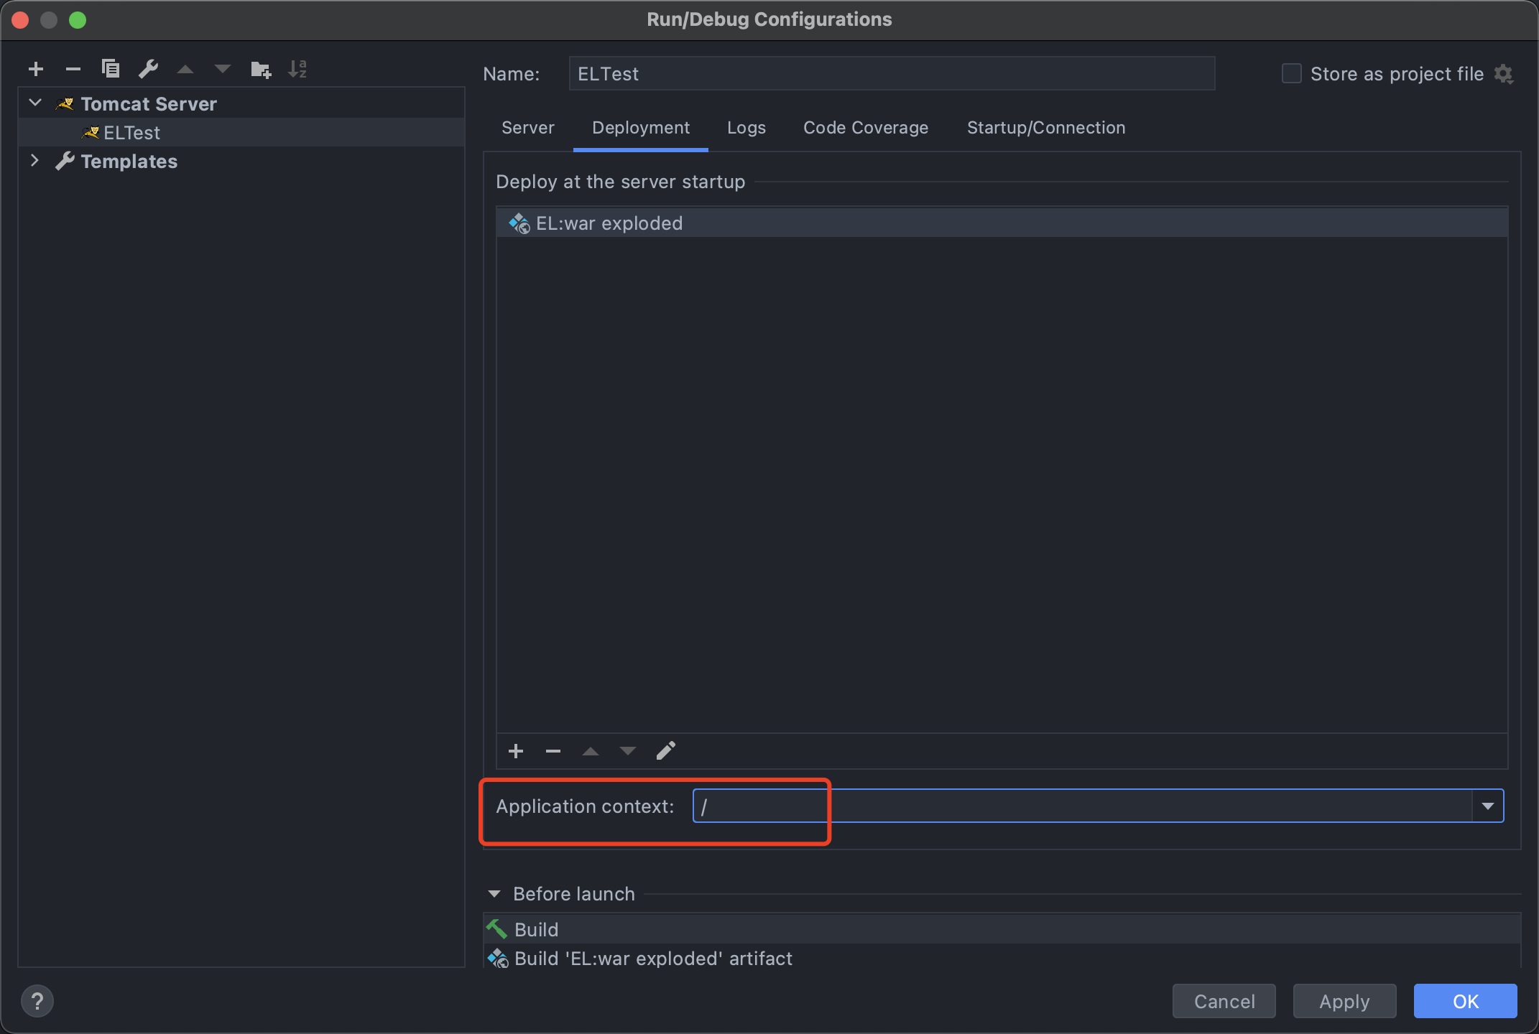Viewport: 1539px width, 1034px height.
Task: Click the copy configuration icon
Action: (x=110, y=69)
